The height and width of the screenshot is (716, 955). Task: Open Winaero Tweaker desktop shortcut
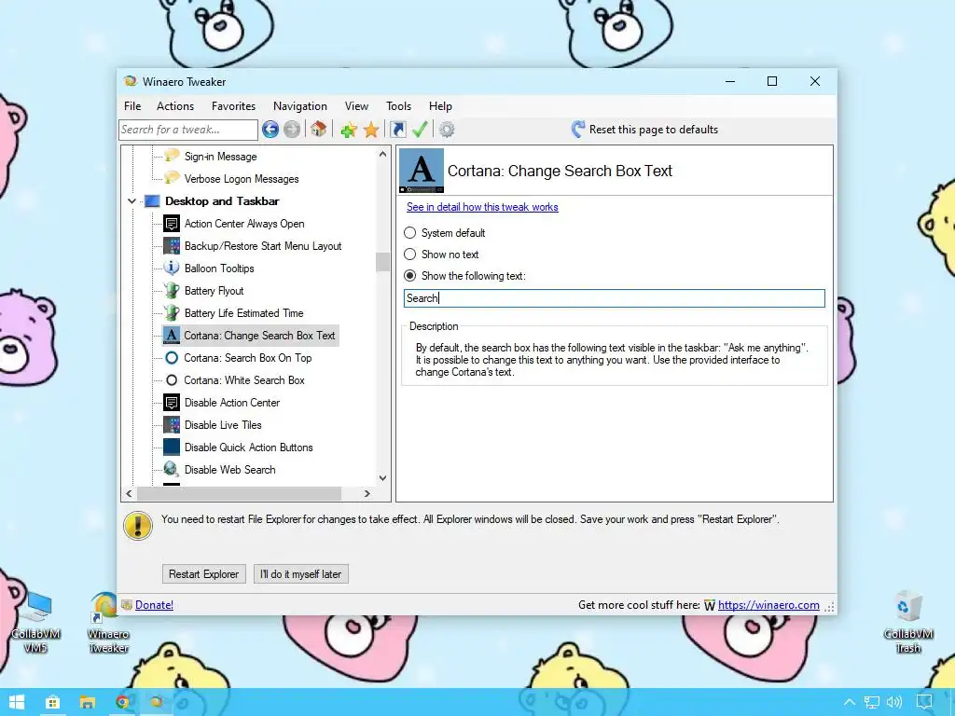108,622
